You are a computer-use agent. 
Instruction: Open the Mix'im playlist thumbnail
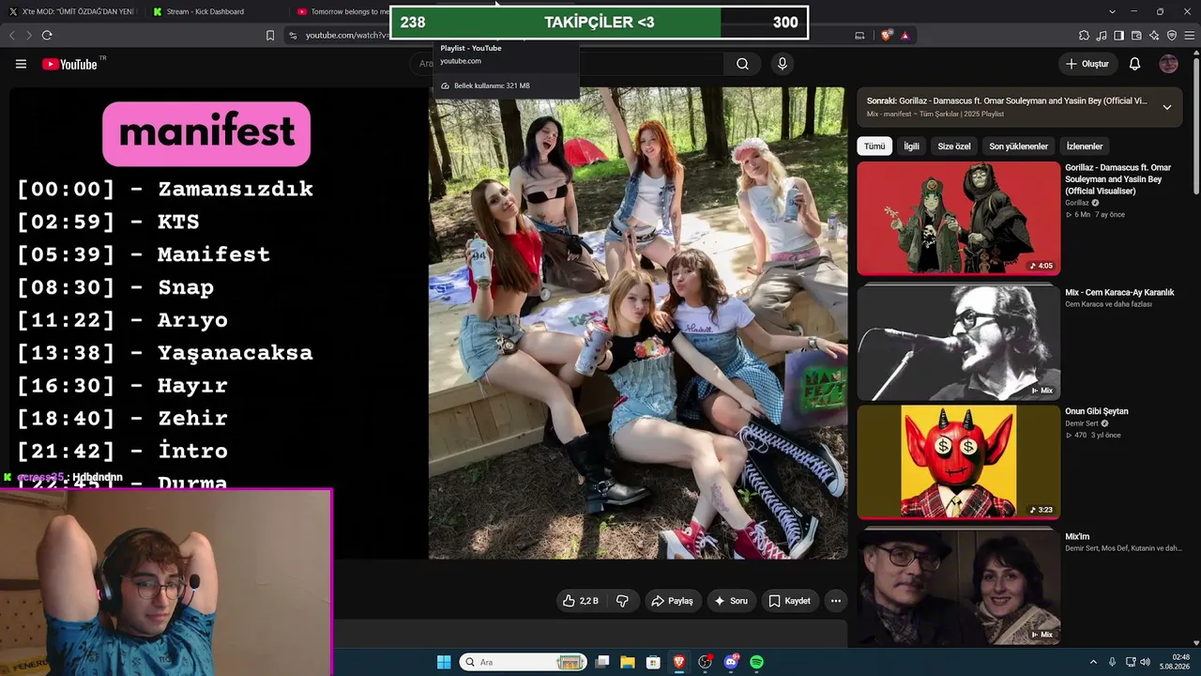(x=958, y=587)
